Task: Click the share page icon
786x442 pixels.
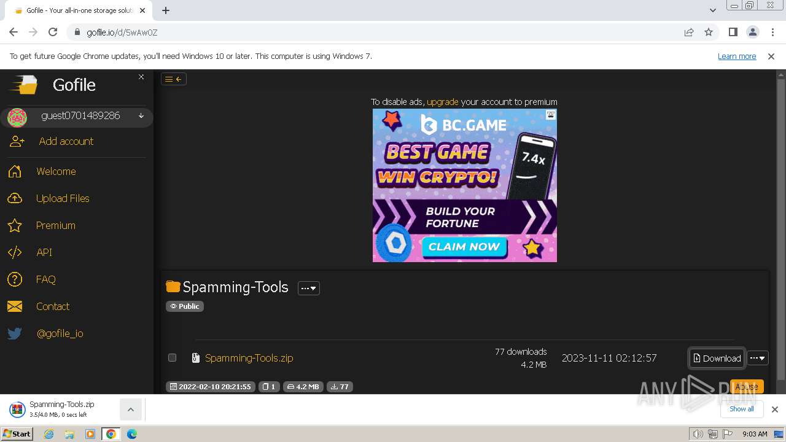Action: pyautogui.click(x=689, y=32)
